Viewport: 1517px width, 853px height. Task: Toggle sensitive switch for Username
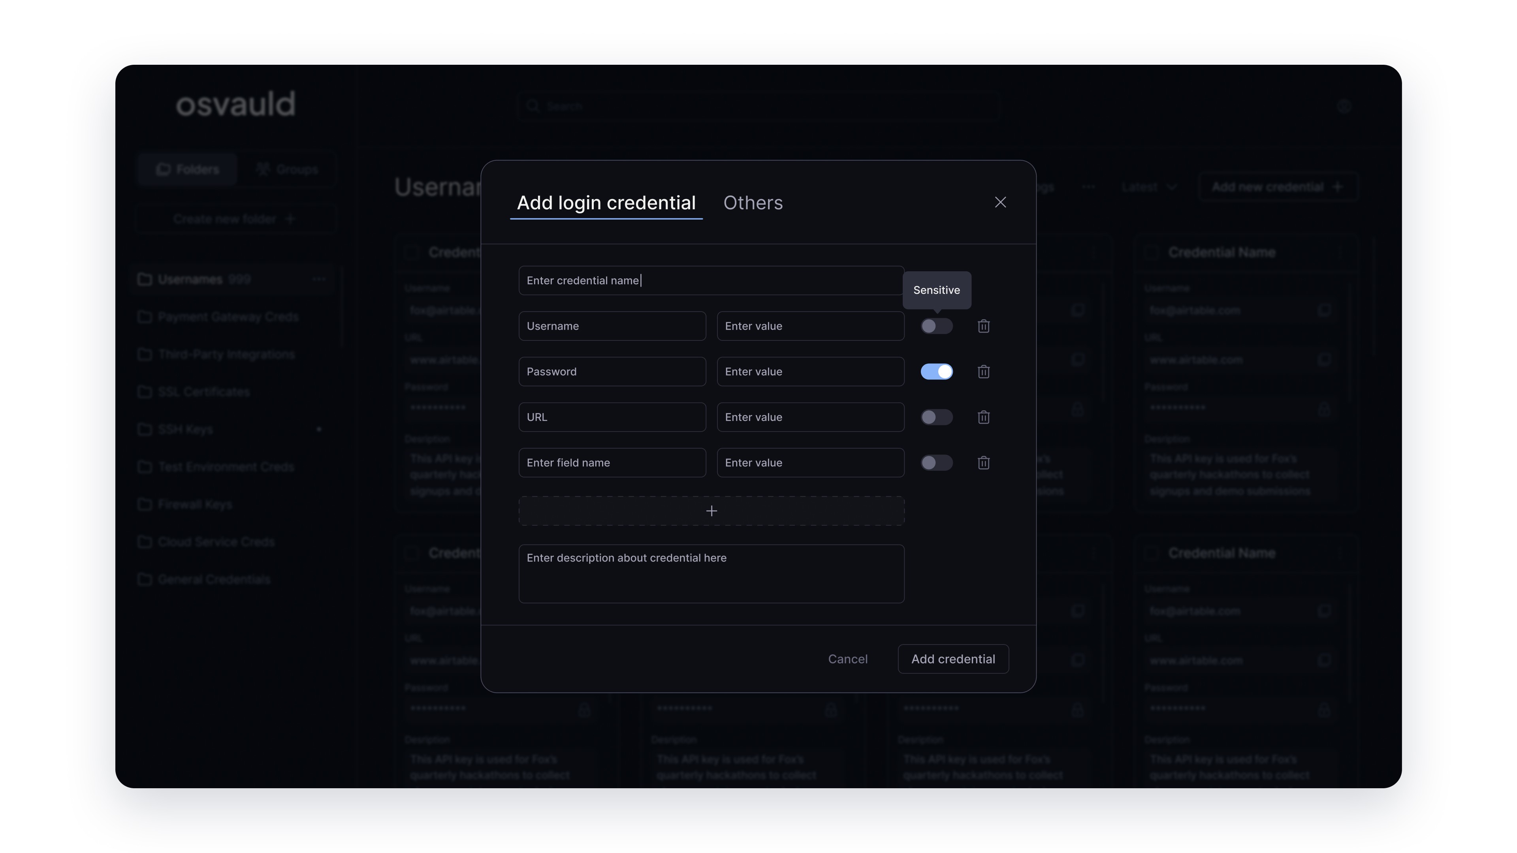coord(936,326)
